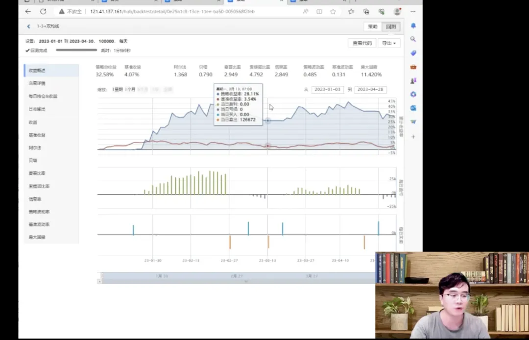This screenshot has width=529, height=340.
Task: Click the navigator left scroll arrow
Action: pyautogui.click(x=99, y=281)
